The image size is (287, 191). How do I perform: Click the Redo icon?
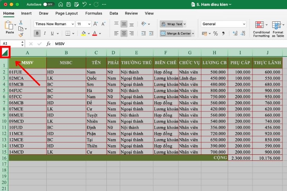96,4
